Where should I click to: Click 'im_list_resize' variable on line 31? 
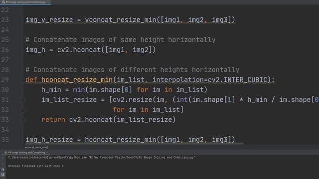[x=69, y=100]
